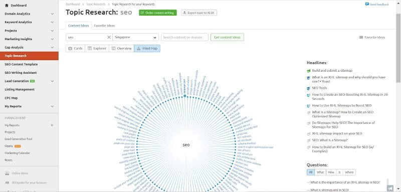This screenshot has width=401, height=192.
Task: Click the Dashboard home icon
Action: [7, 6]
